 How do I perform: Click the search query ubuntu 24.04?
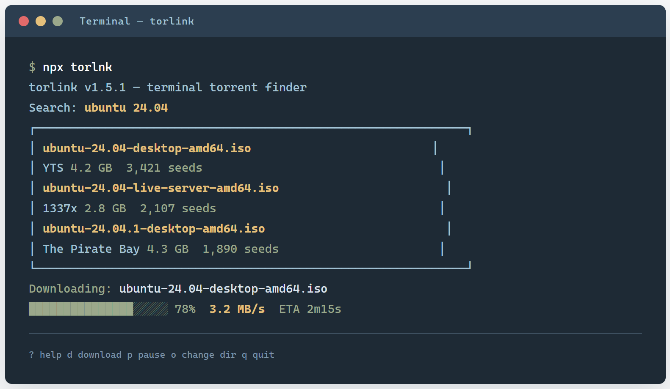pyautogui.click(x=126, y=108)
